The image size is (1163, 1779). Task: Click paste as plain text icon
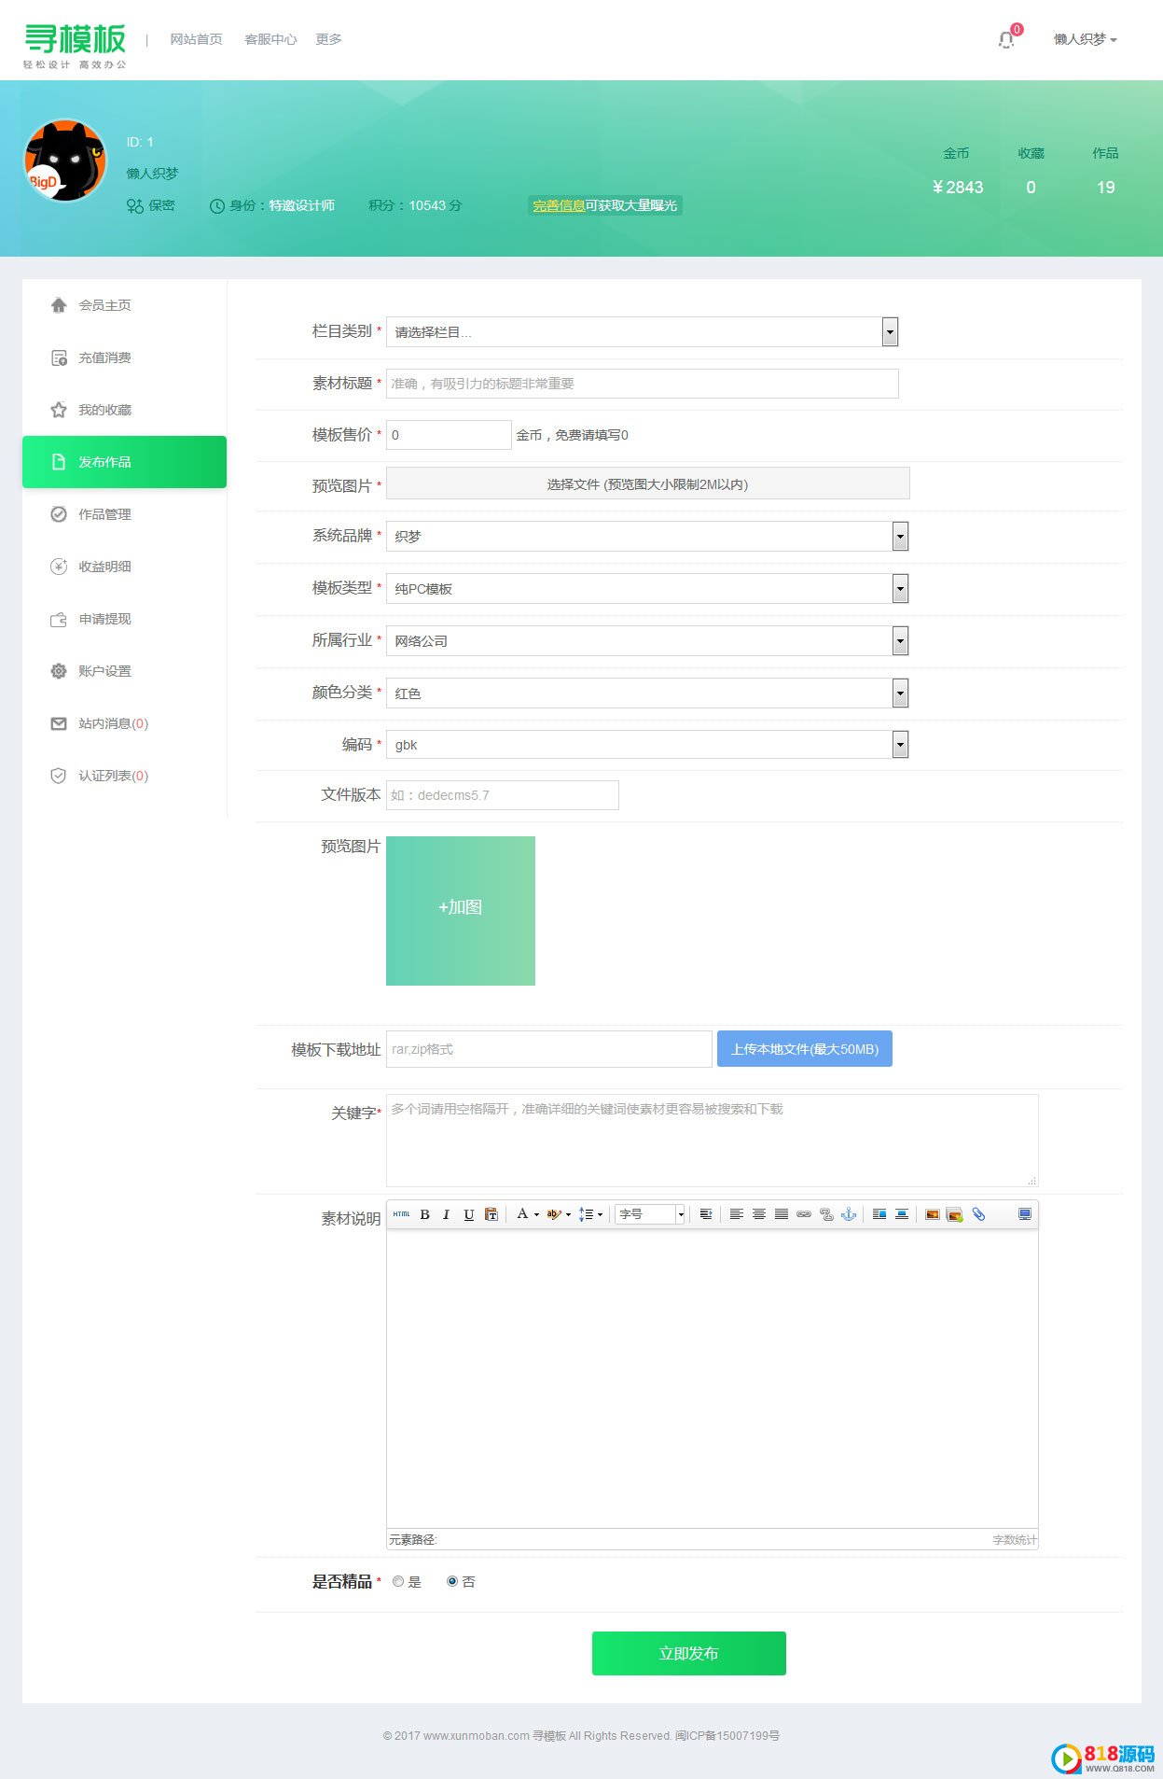pos(491,1214)
